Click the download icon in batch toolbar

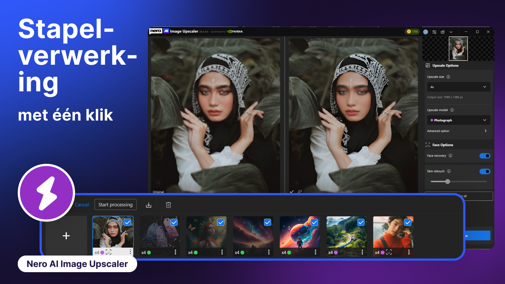(149, 205)
